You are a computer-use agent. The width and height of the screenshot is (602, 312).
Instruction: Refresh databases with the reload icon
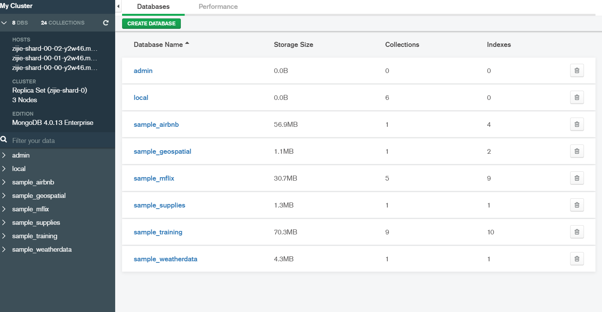click(106, 23)
